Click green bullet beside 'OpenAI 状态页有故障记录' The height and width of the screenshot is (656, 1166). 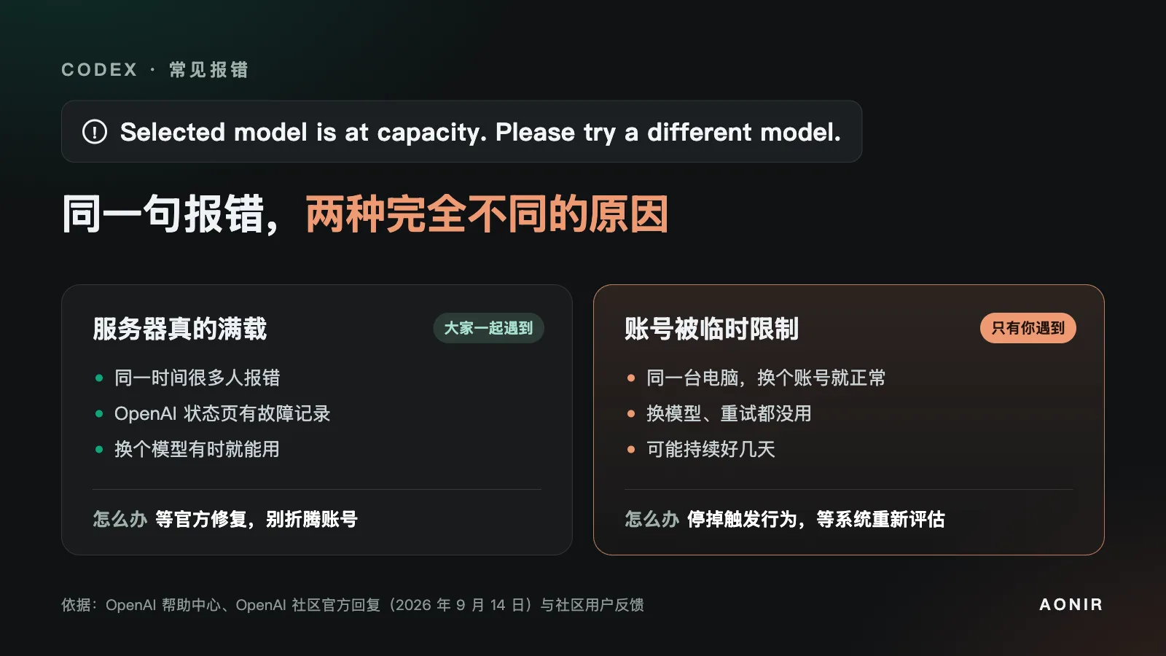[99, 413]
